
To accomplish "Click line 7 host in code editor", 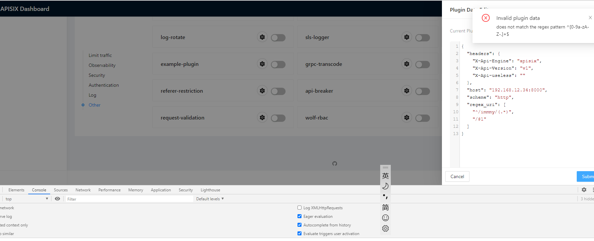I will 507,90.
